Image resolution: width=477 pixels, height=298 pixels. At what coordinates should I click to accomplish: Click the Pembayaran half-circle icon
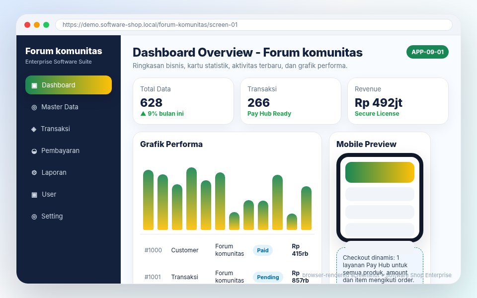[x=34, y=151]
